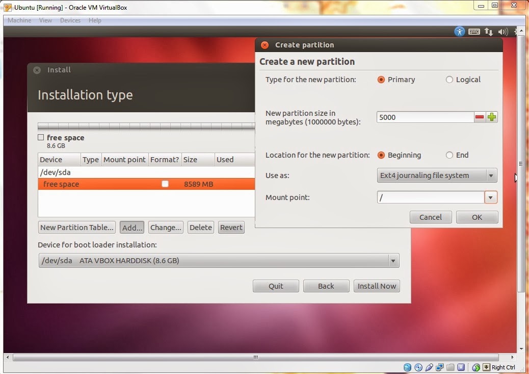Screen dimensions: 529x374
Task: Click the Delete partition button
Action: coord(200,228)
